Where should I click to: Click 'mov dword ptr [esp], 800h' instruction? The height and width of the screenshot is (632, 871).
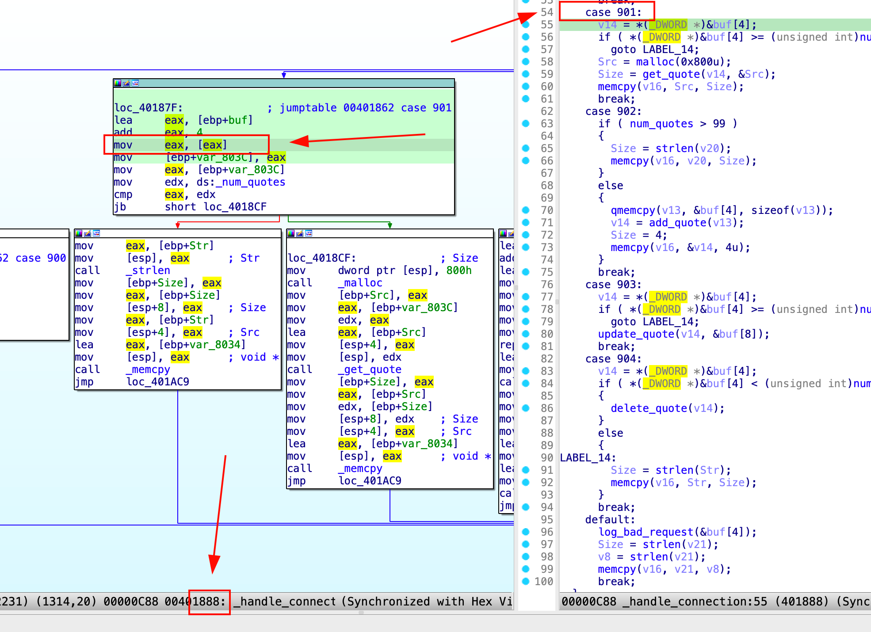(379, 270)
